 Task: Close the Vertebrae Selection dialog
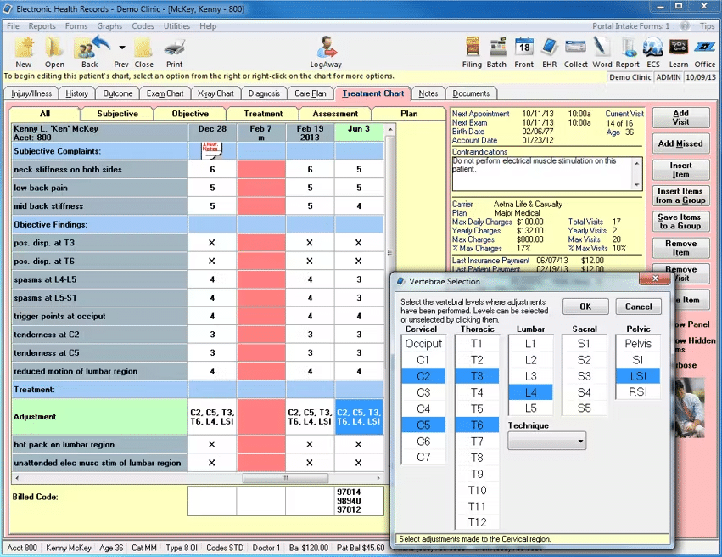coord(655,278)
